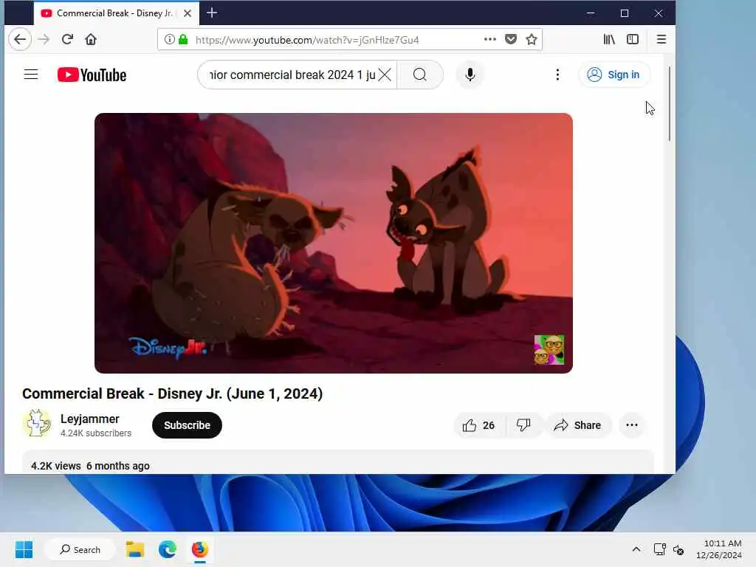Click the Sign in button
Screen dimensions: 756x567
[614, 75]
